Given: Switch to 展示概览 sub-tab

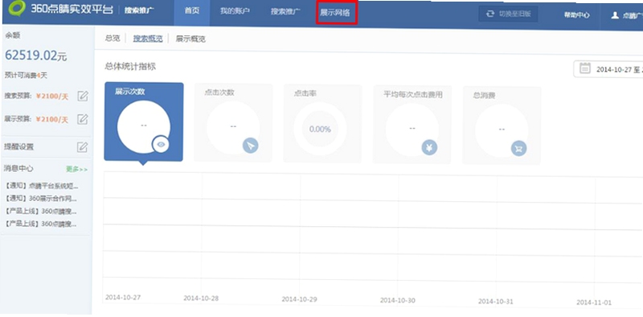Looking at the screenshot, I should point(190,39).
